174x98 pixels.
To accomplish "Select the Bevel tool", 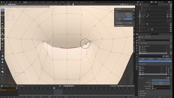I will [x=2, y=47].
